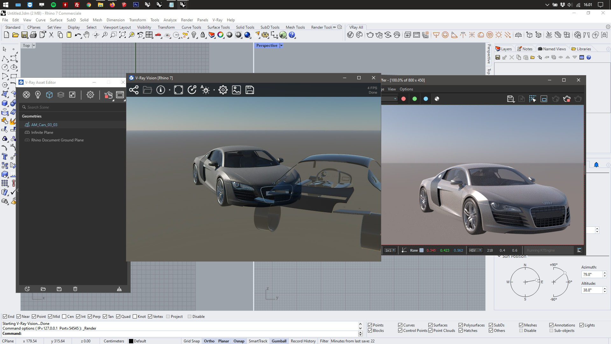
Task: Open the V-Ray menu in the menu bar
Action: (217, 20)
